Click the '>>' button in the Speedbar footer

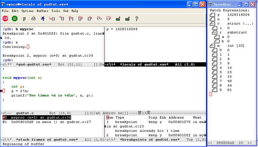(x=250, y=143)
